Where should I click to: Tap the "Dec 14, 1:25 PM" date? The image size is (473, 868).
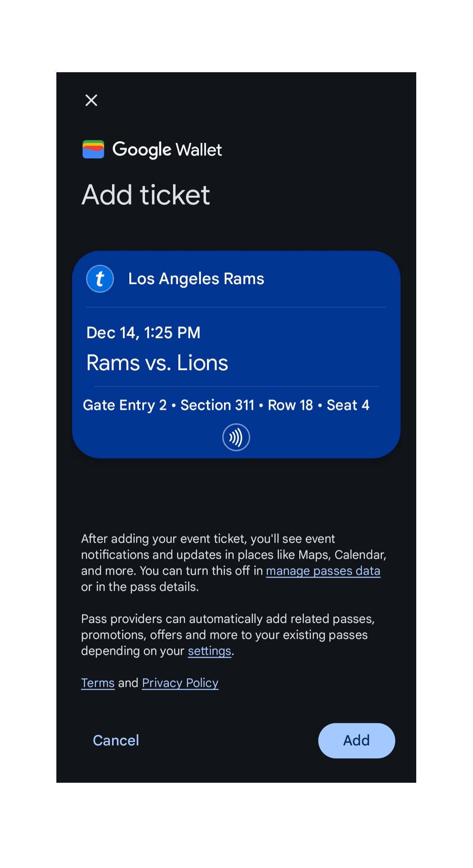click(143, 333)
